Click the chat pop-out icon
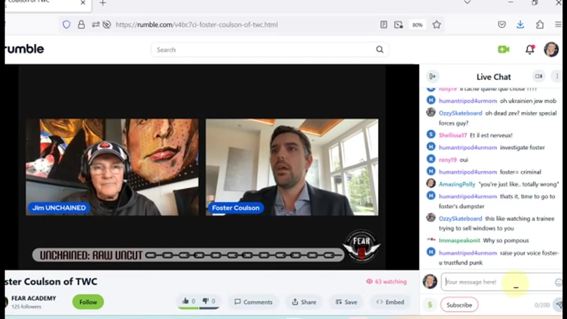The width and height of the screenshot is (567, 319). click(539, 76)
